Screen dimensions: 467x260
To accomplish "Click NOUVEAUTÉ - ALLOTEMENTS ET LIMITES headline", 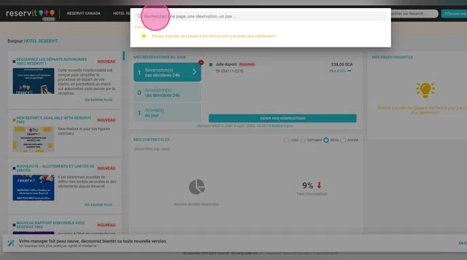I will 55,168.
